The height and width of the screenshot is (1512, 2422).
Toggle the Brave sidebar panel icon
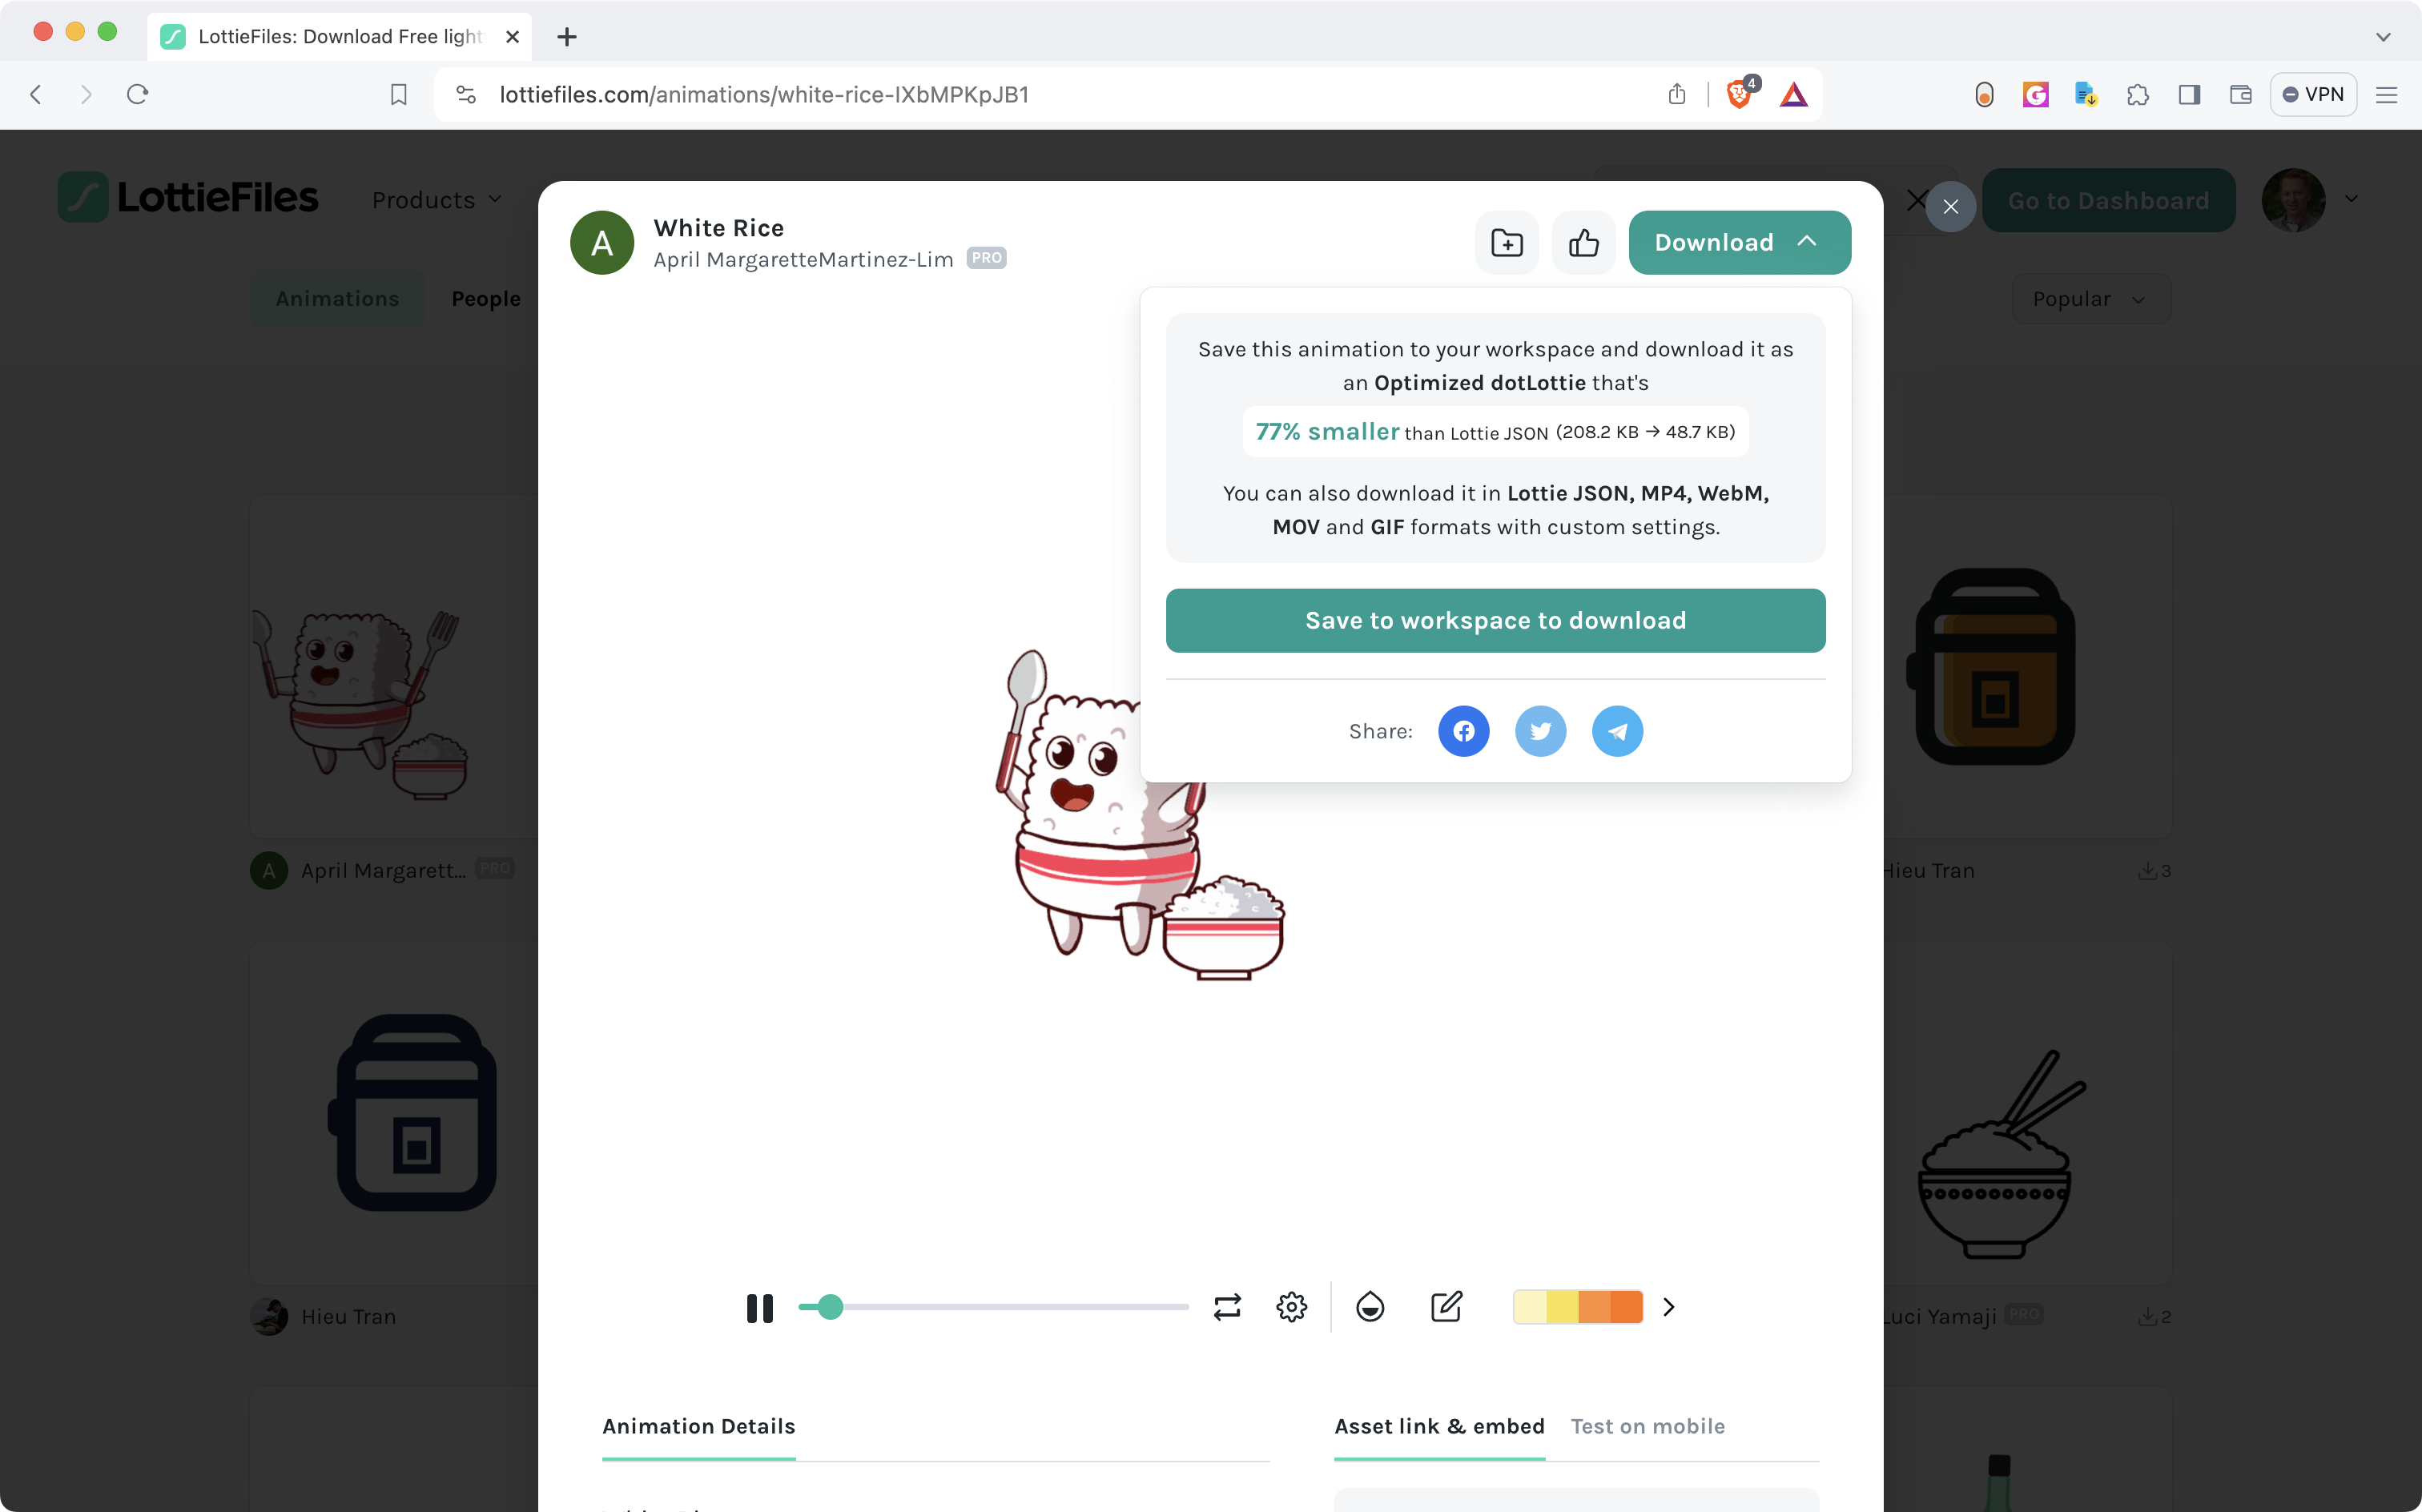tap(2189, 95)
